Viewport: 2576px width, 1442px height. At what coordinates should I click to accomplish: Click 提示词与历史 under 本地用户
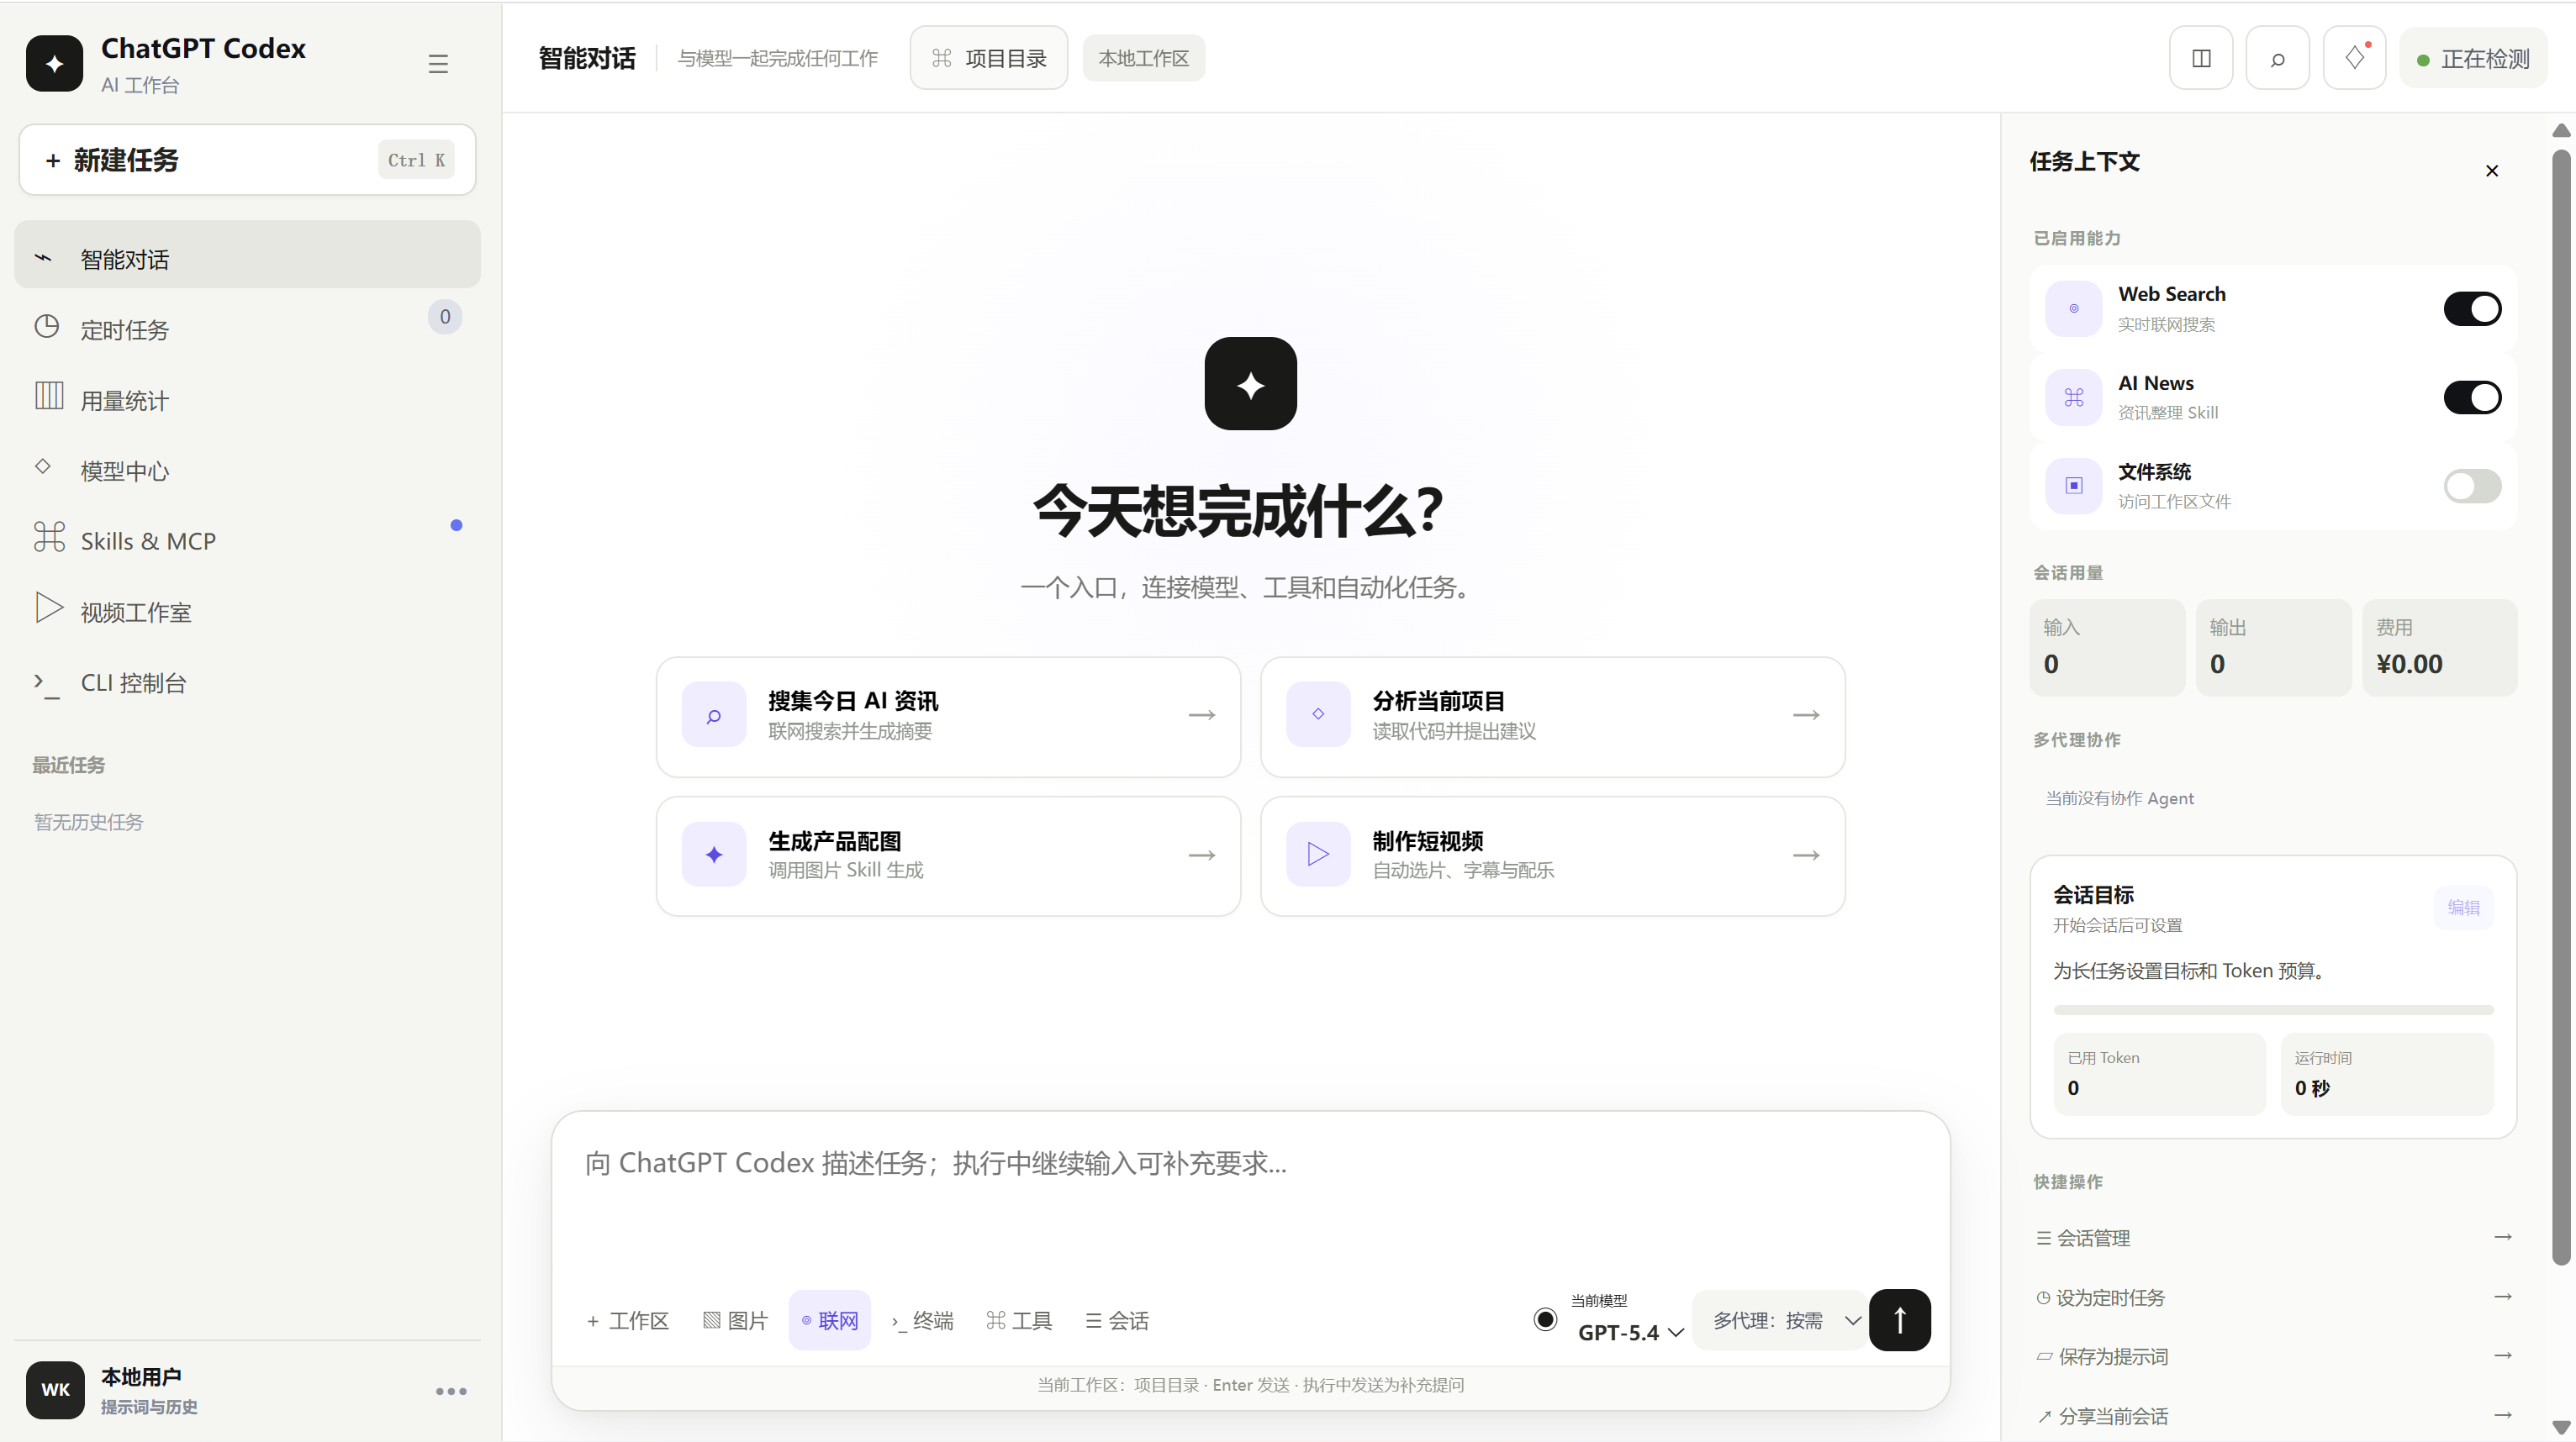(149, 1407)
